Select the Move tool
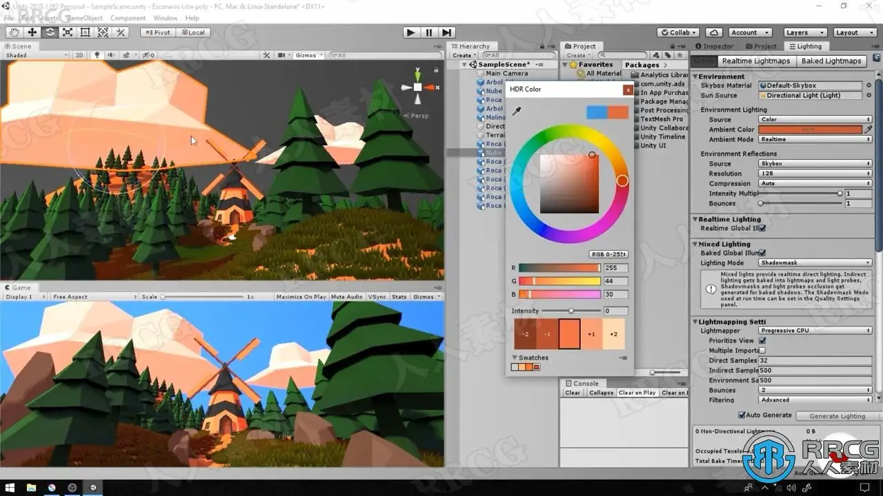Screen dimensions: 883x496 (x=32, y=32)
